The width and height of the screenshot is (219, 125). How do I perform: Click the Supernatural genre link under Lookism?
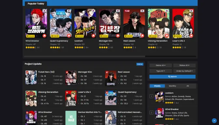pyautogui.click(x=189, y=99)
